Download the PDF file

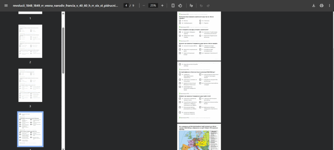(313, 6)
